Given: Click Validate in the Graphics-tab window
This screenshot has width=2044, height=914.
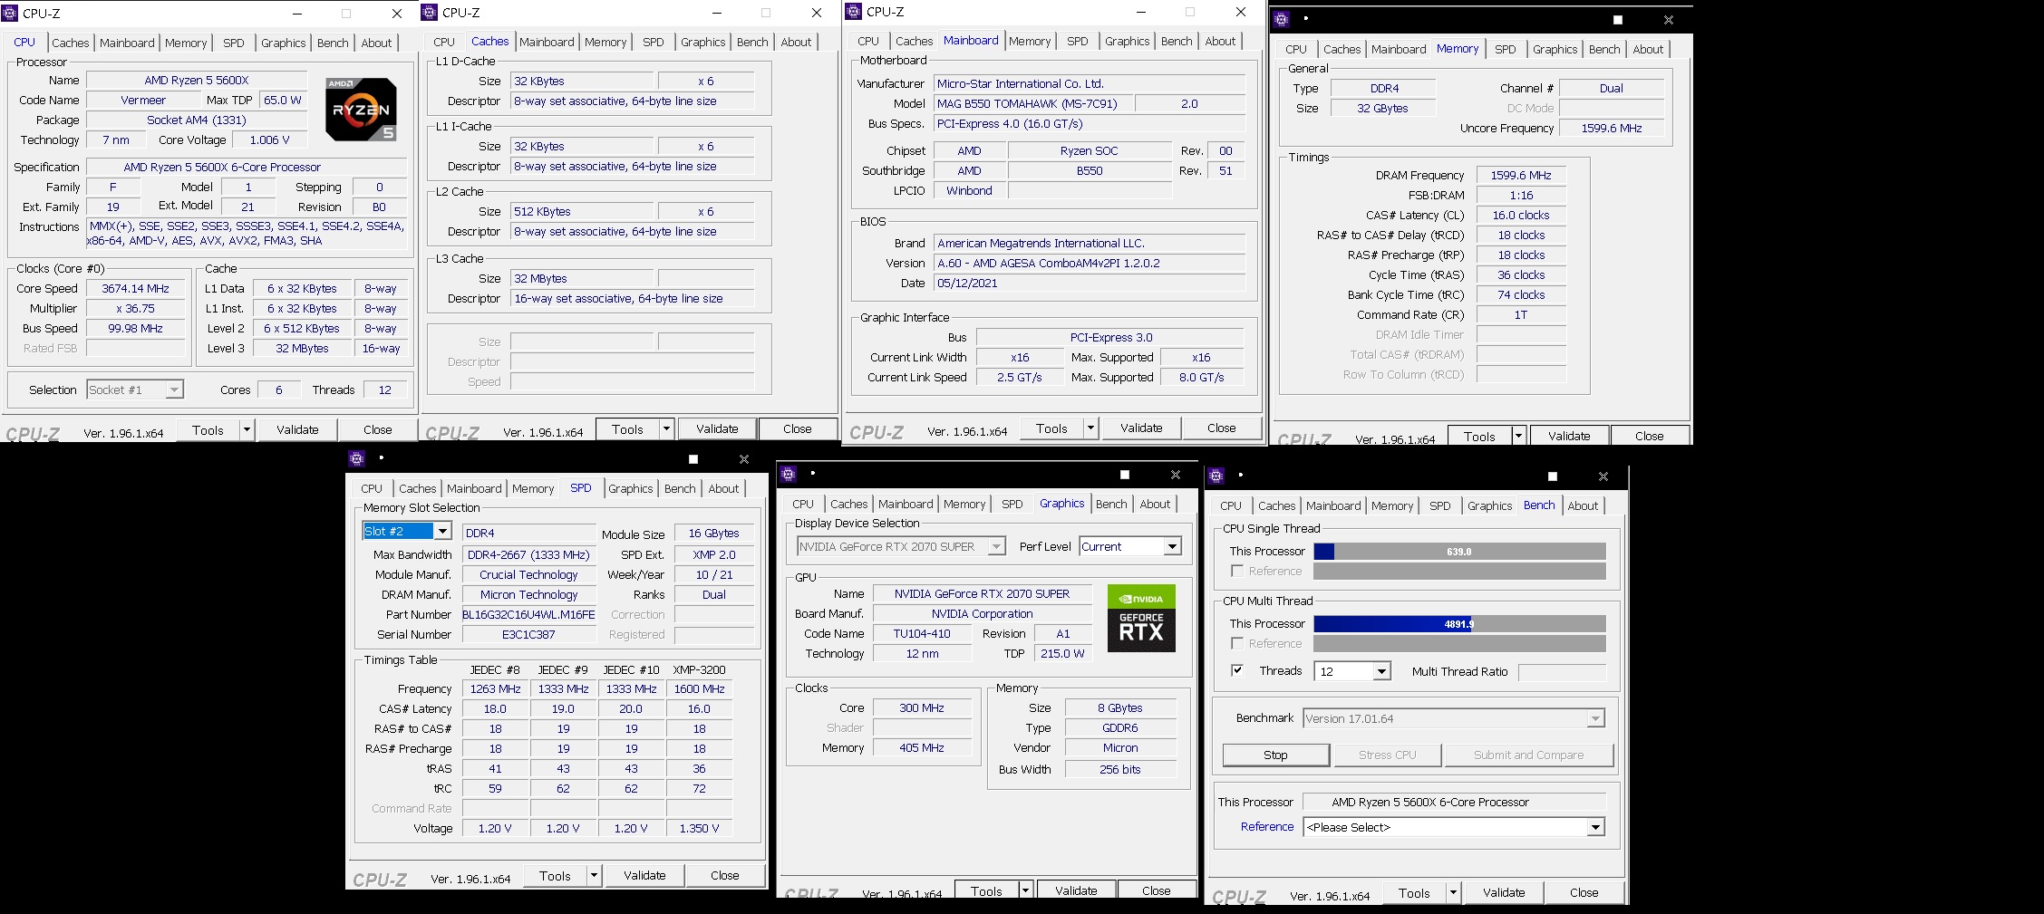Looking at the screenshot, I should tap(1076, 890).
